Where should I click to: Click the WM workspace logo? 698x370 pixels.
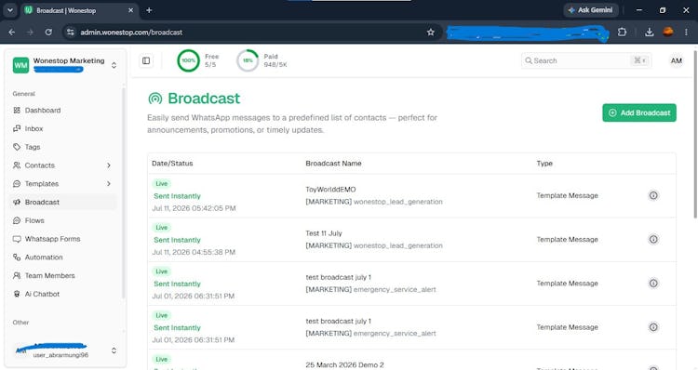(20, 65)
